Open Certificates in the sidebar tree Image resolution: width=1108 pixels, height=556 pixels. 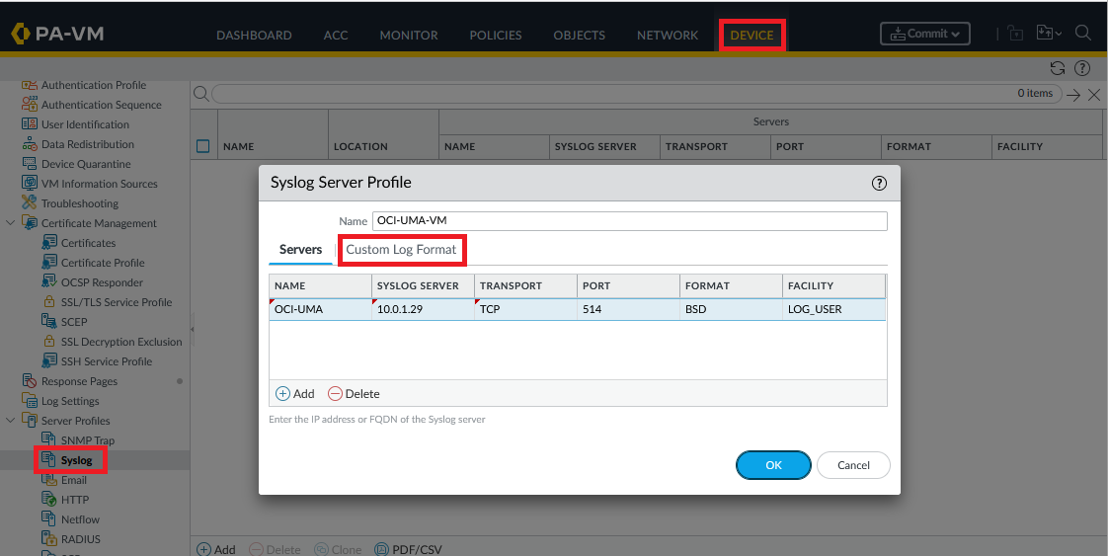tap(88, 243)
